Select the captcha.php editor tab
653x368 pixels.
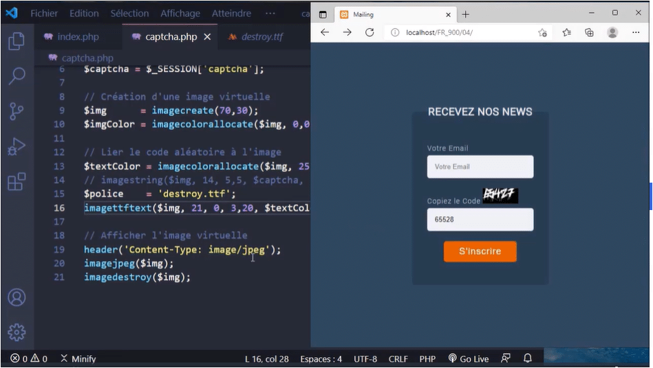pyautogui.click(x=171, y=37)
